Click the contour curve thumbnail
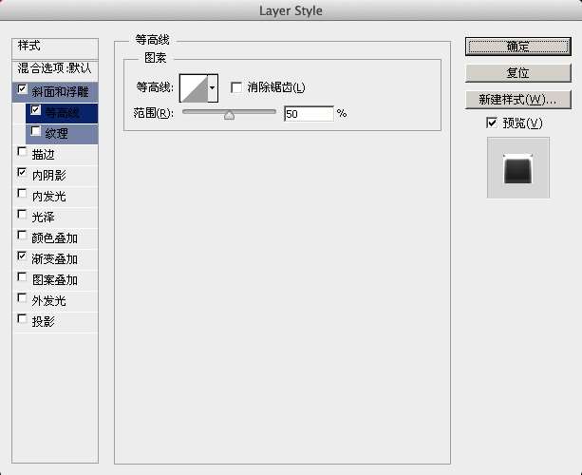The height and width of the screenshot is (475, 582). [194, 88]
